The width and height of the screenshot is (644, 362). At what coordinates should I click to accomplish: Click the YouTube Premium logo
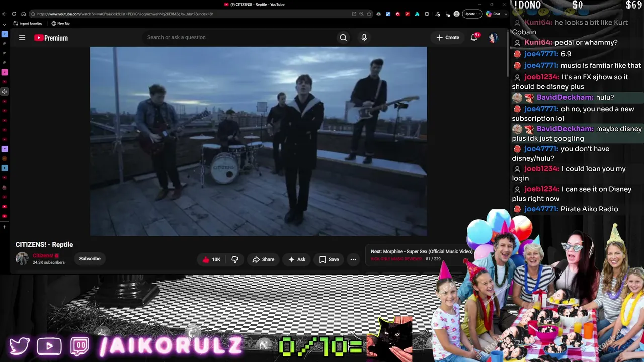coord(51,38)
